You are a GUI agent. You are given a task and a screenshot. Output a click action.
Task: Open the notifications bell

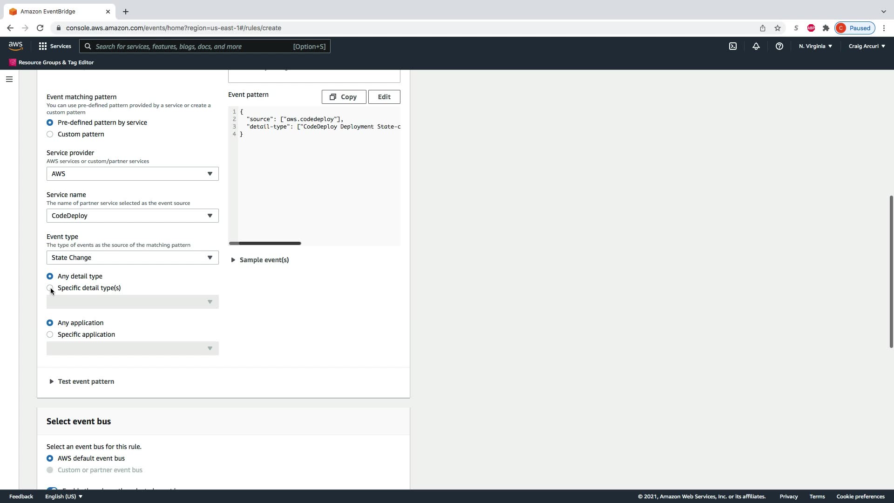pyautogui.click(x=756, y=46)
